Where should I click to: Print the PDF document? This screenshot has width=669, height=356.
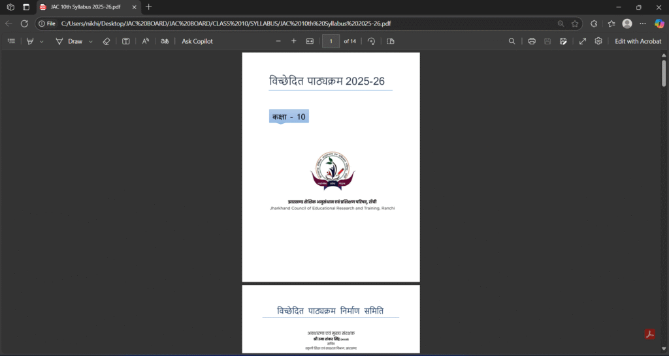532,41
